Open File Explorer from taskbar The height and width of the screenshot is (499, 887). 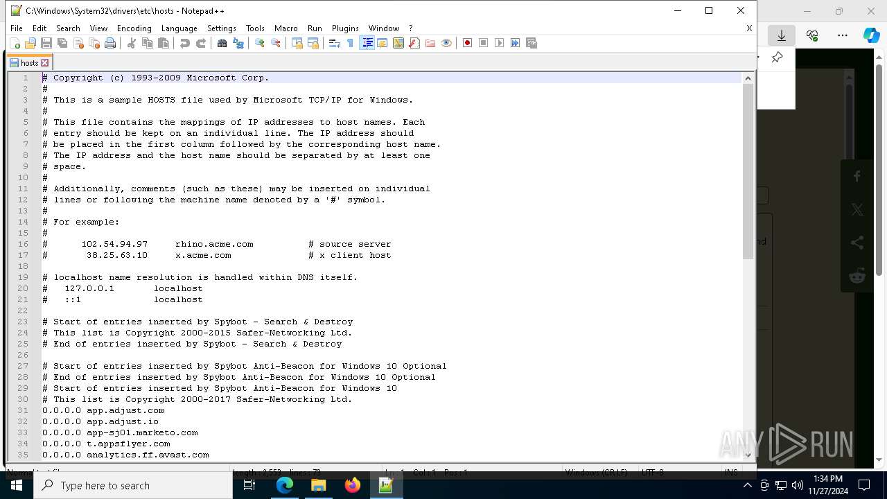(x=318, y=485)
